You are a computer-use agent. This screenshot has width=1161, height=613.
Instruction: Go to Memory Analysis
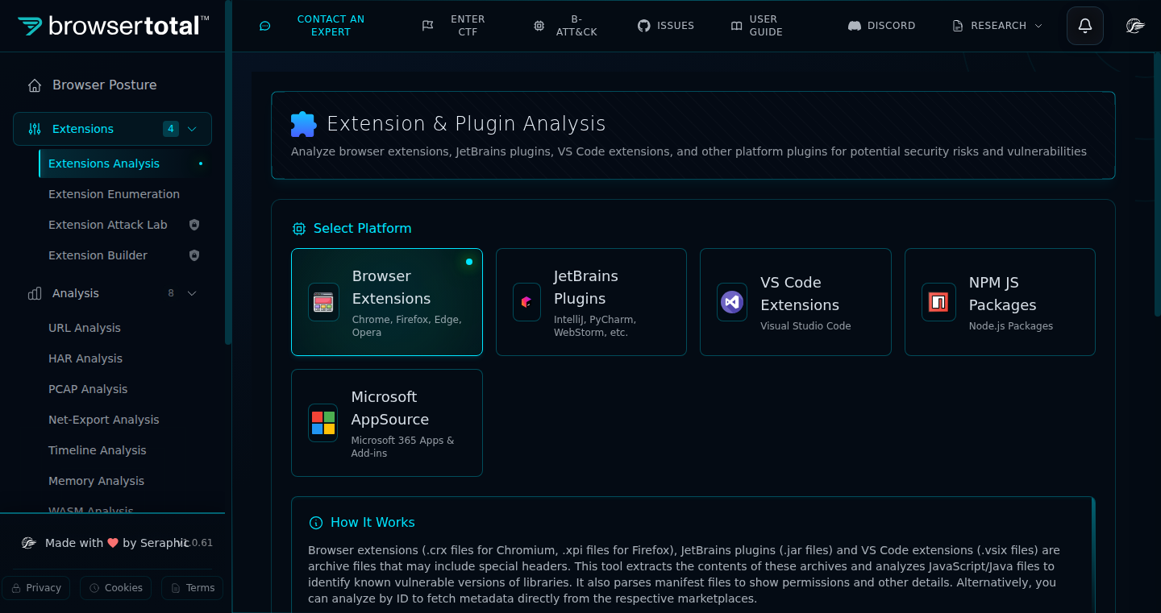pyautogui.click(x=125, y=481)
